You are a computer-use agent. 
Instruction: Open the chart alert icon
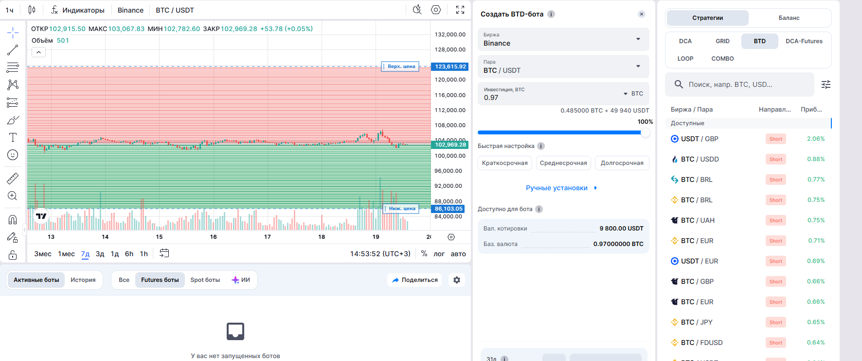pos(417,10)
